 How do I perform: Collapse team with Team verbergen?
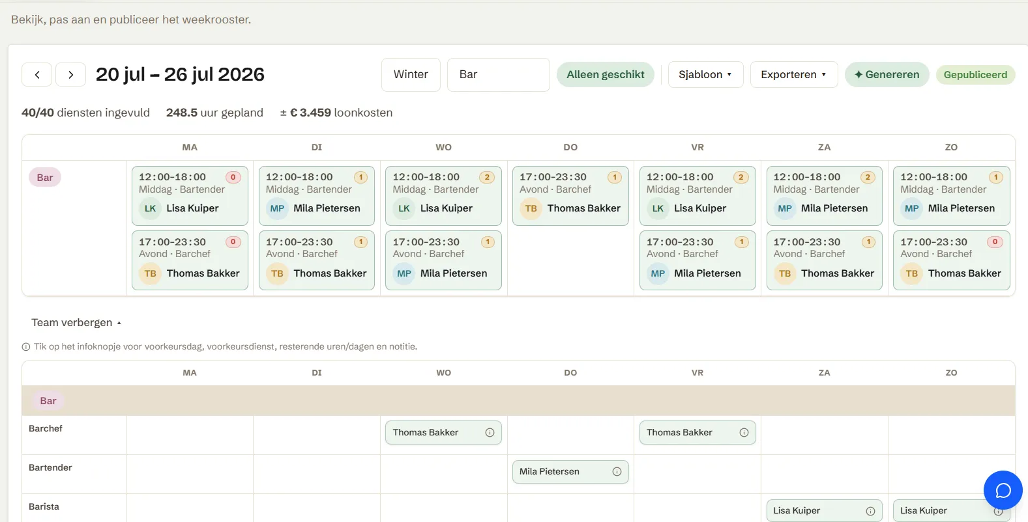(x=76, y=323)
